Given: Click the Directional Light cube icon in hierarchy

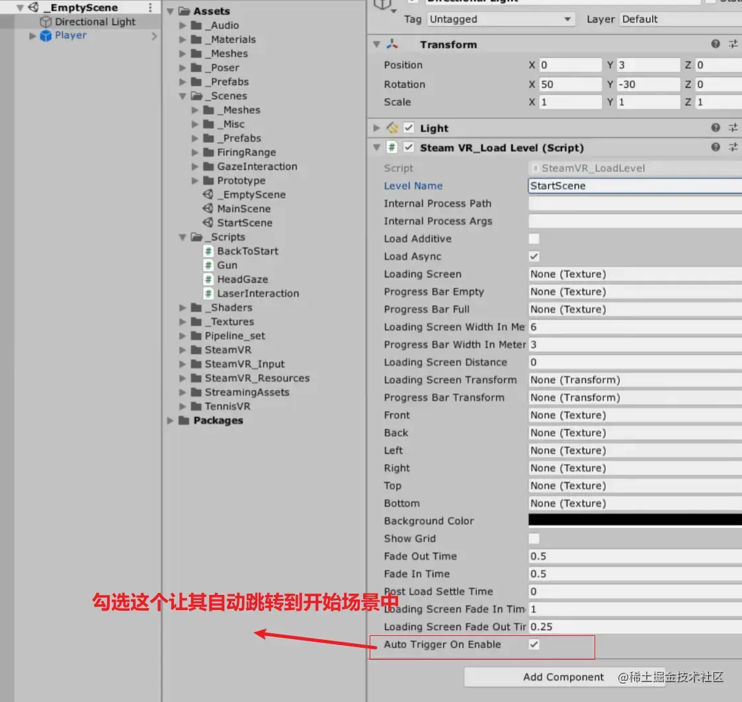Looking at the screenshot, I should [x=46, y=22].
